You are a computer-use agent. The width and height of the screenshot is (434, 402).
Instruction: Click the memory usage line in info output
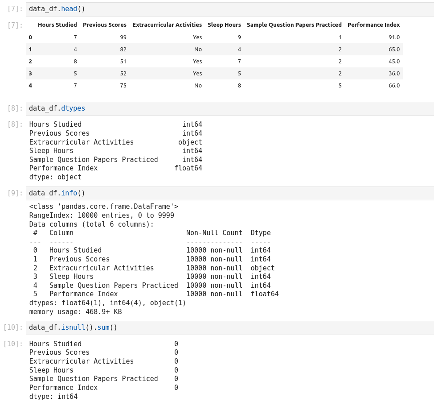(75, 312)
